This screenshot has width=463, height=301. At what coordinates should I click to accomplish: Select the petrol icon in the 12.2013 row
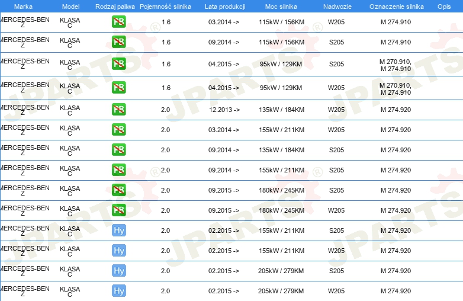coord(118,109)
